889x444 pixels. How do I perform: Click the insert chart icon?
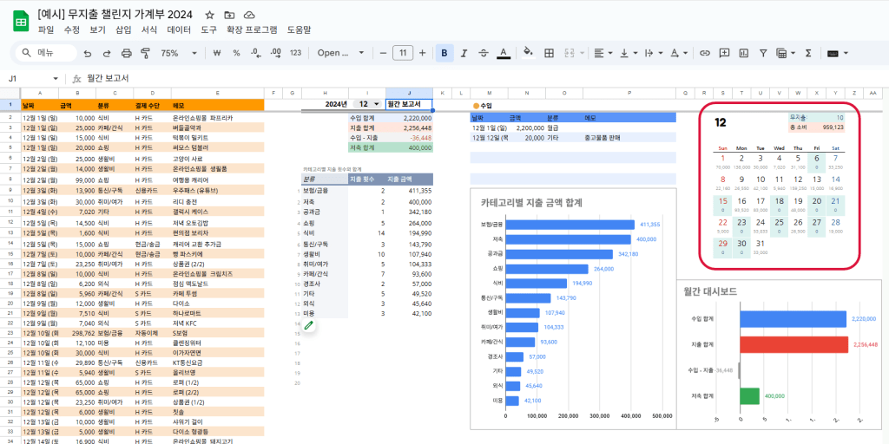(x=743, y=53)
